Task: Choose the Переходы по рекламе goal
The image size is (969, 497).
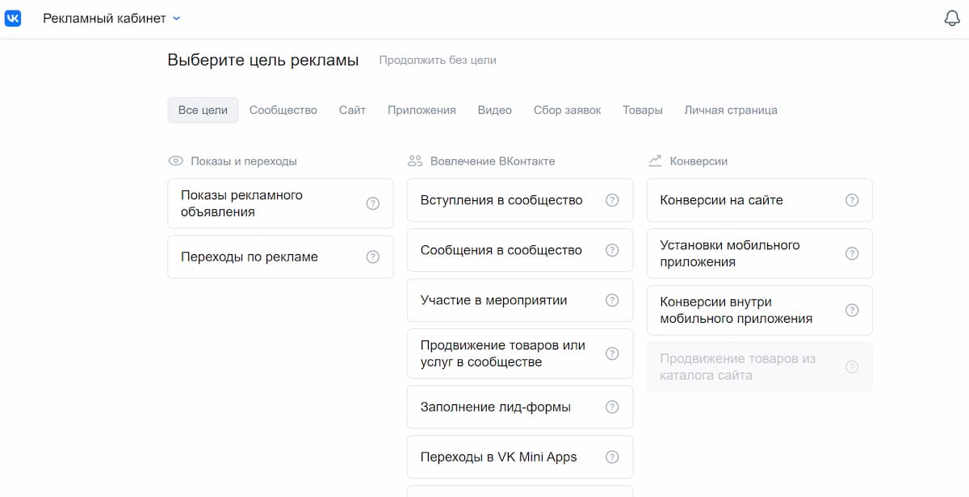Action: [x=280, y=257]
